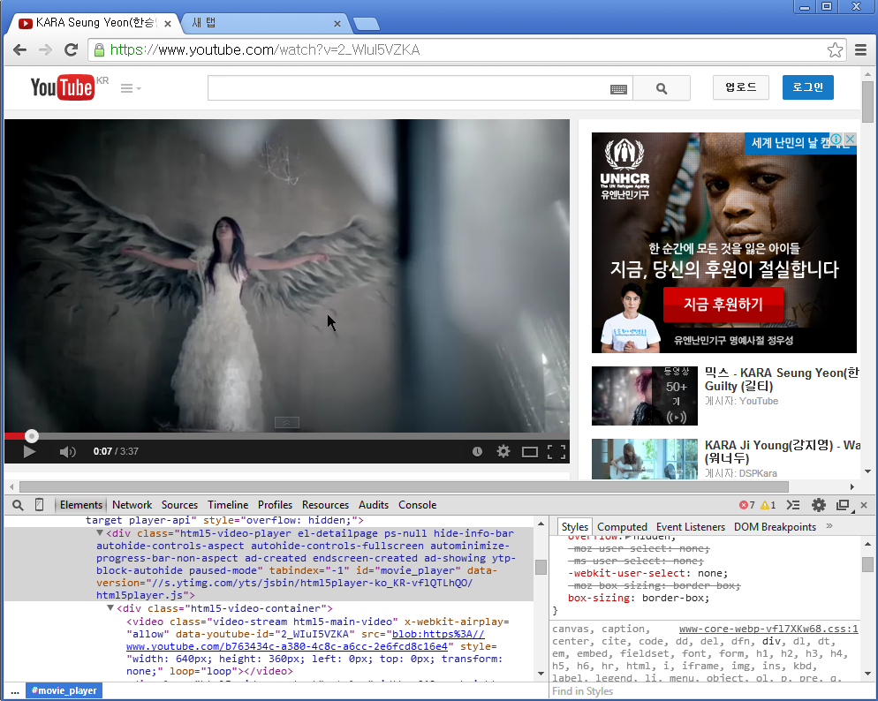The height and width of the screenshot is (701, 878).
Task: Switch to the Elements panel tab
Action: point(81,505)
